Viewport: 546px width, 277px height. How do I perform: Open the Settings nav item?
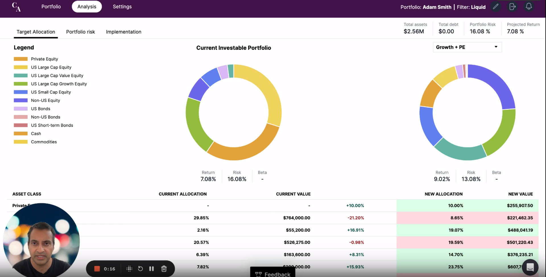[122, 7]
